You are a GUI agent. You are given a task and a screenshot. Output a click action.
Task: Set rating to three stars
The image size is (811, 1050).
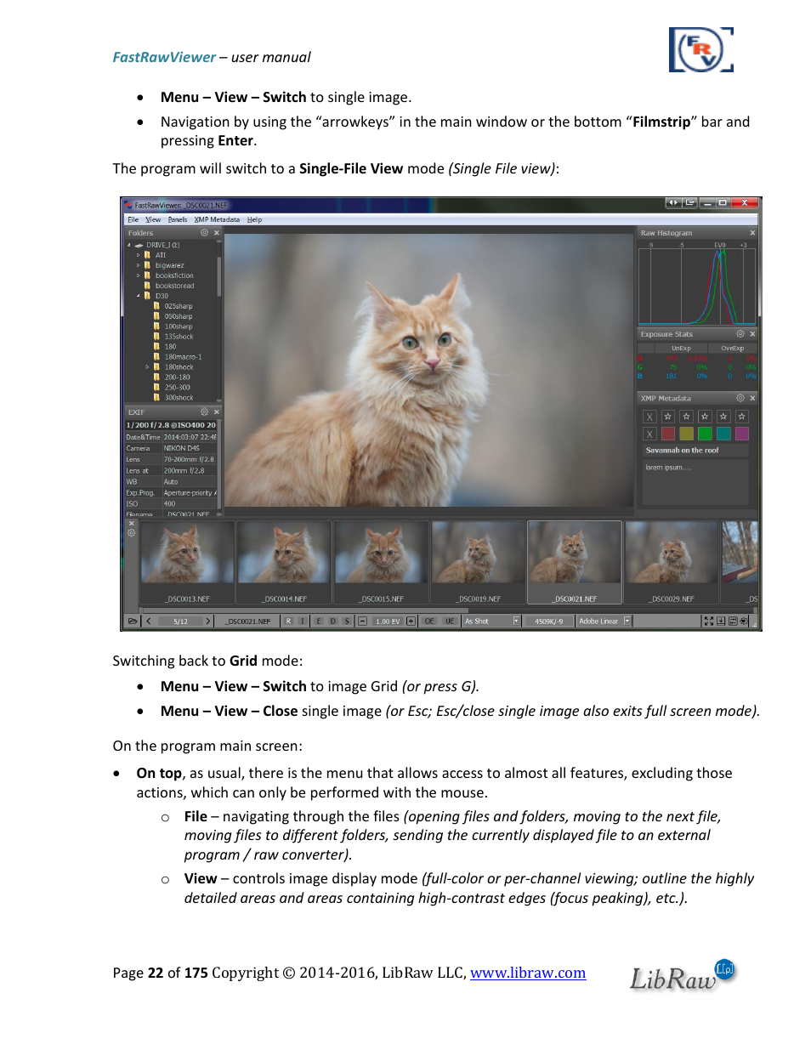(x=705, y=417)
